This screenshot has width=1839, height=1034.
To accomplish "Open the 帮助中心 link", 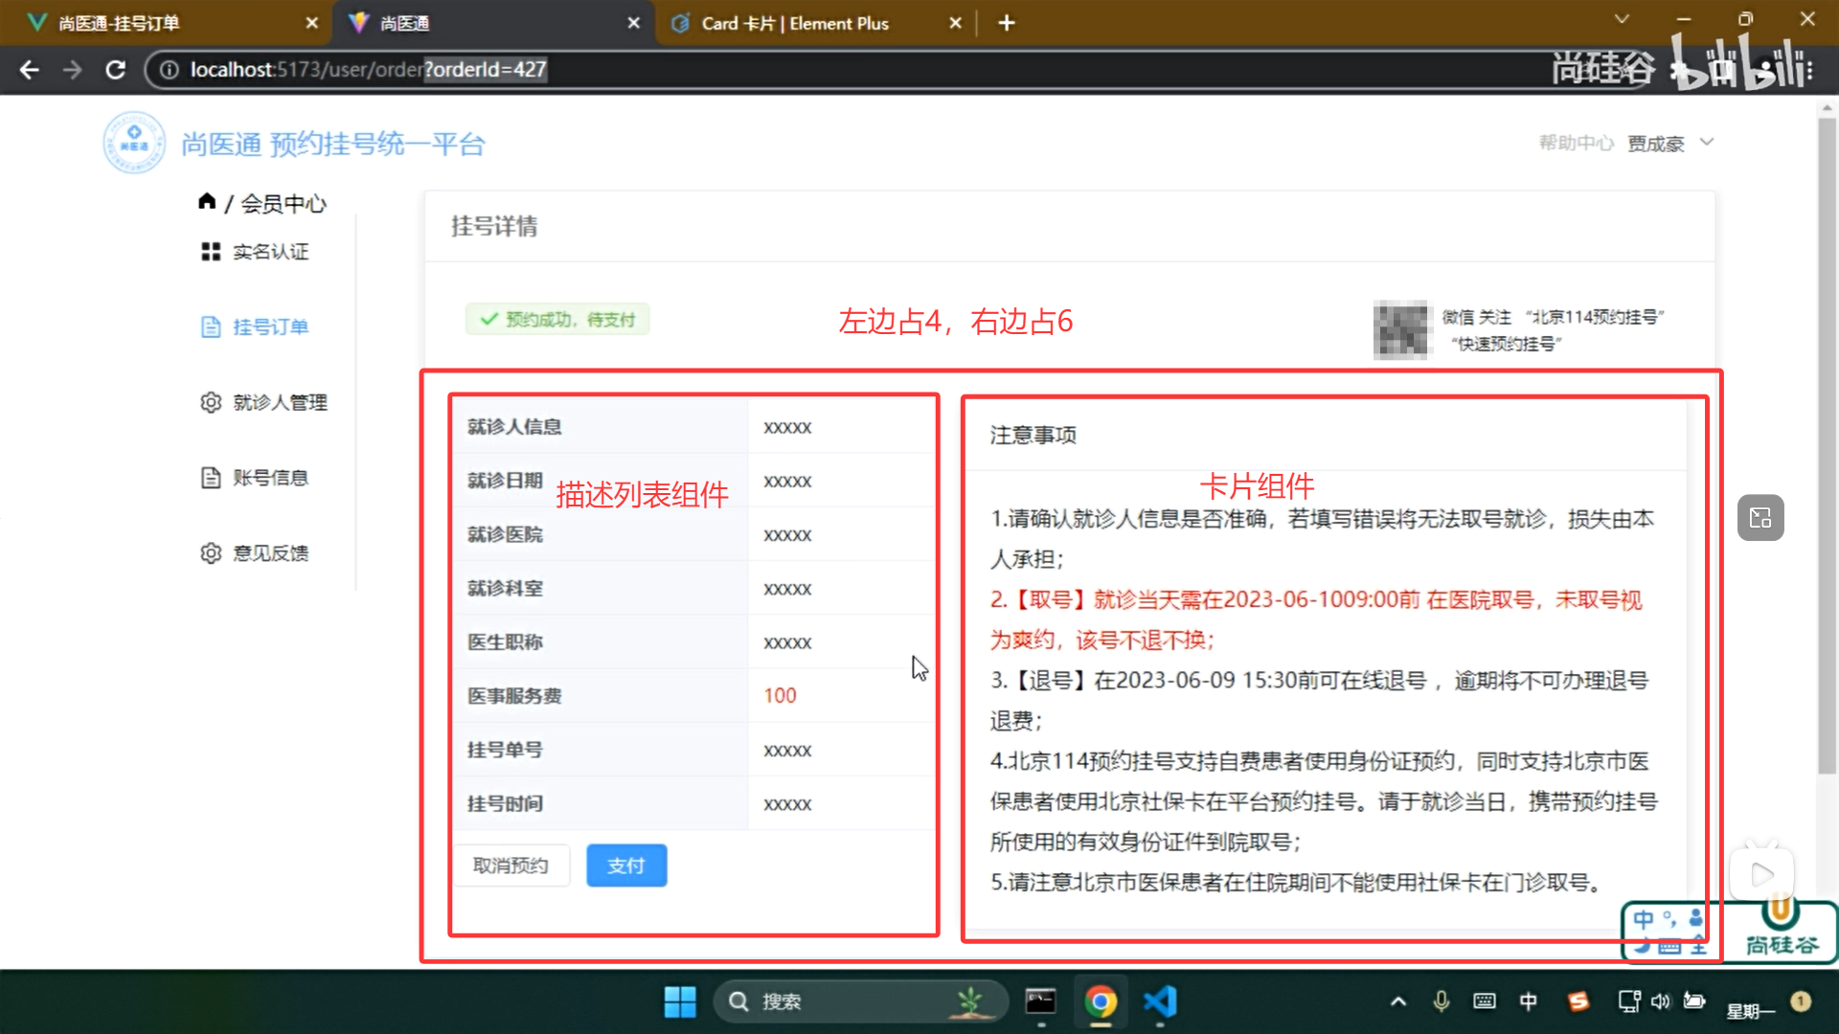I will [x=1576, y=144].
